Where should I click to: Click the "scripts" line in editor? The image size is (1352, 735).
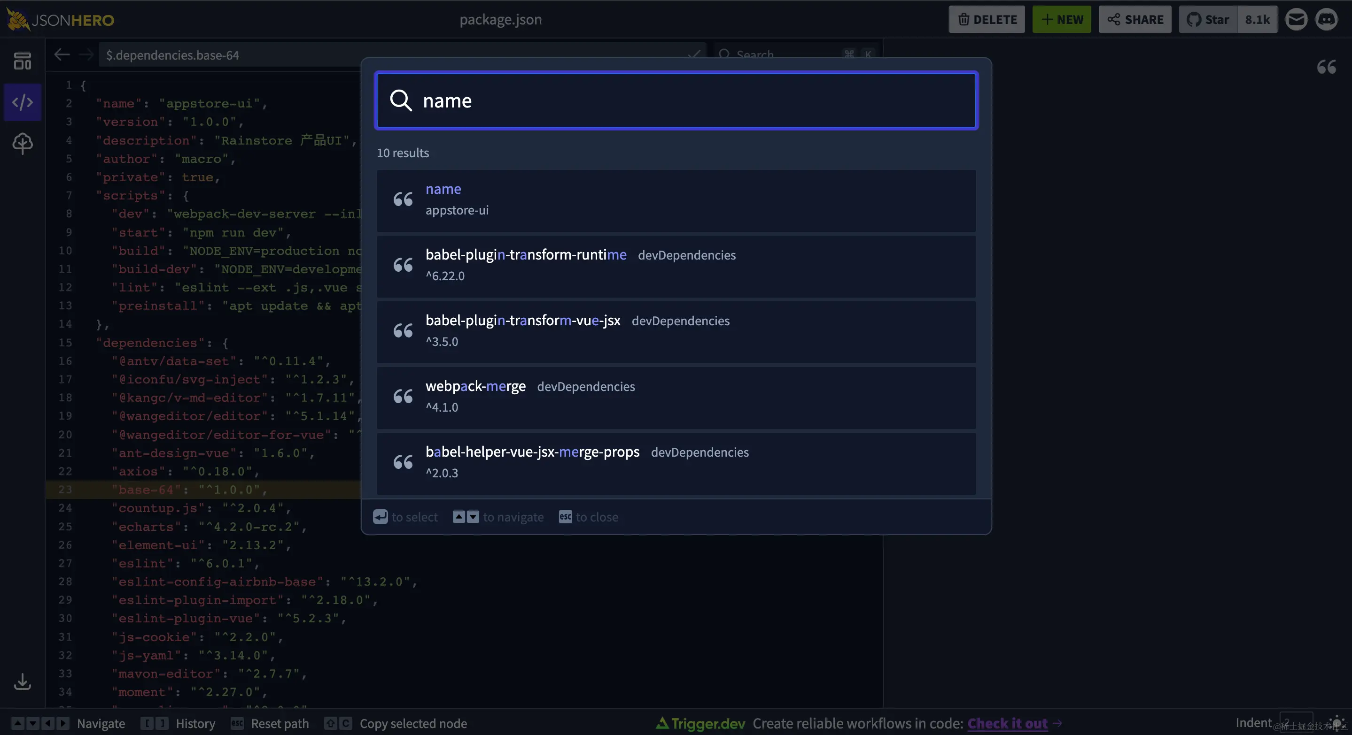click(x=142, y=195)
